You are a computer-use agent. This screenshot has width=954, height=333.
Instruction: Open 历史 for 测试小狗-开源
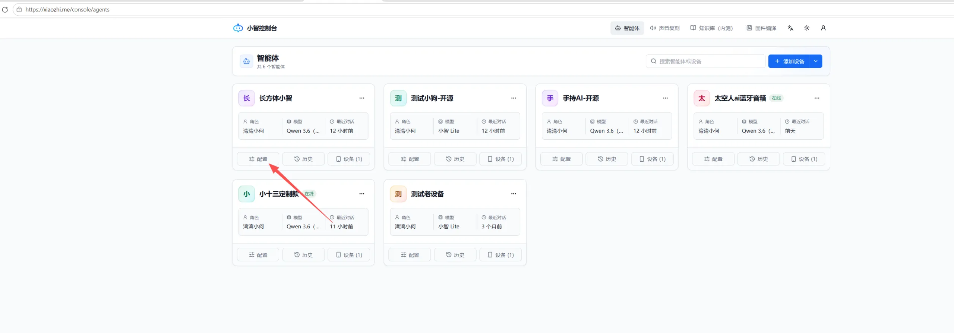[455, 159]
